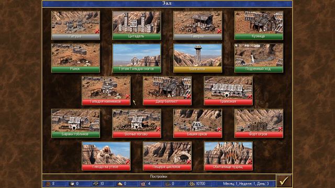This screenshot has height=188, width=335.
Task: Click the gold amount 10700
Action: 200,183
